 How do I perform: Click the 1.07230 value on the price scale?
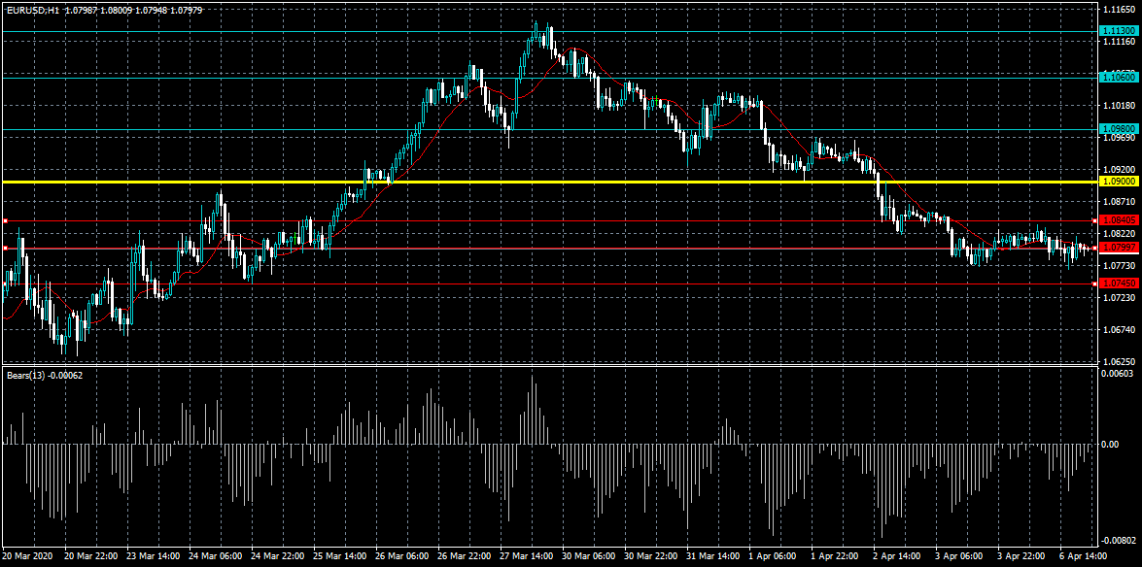tap(1119, 298)
